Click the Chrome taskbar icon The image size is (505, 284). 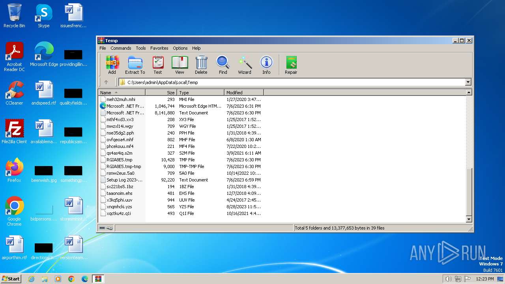[x=71, y=279]
